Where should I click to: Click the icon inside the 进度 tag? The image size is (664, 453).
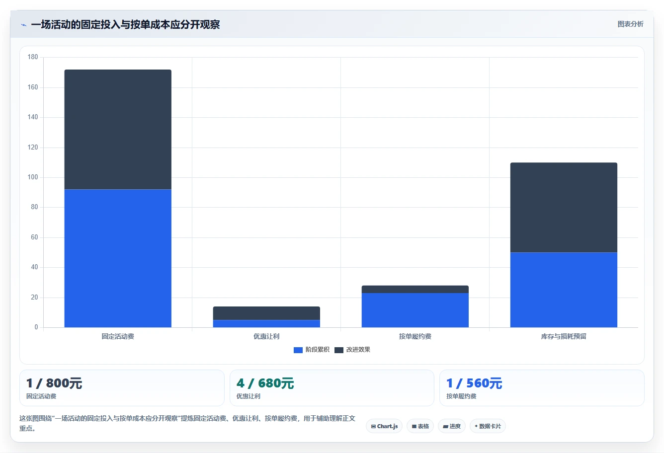point(446,427)
